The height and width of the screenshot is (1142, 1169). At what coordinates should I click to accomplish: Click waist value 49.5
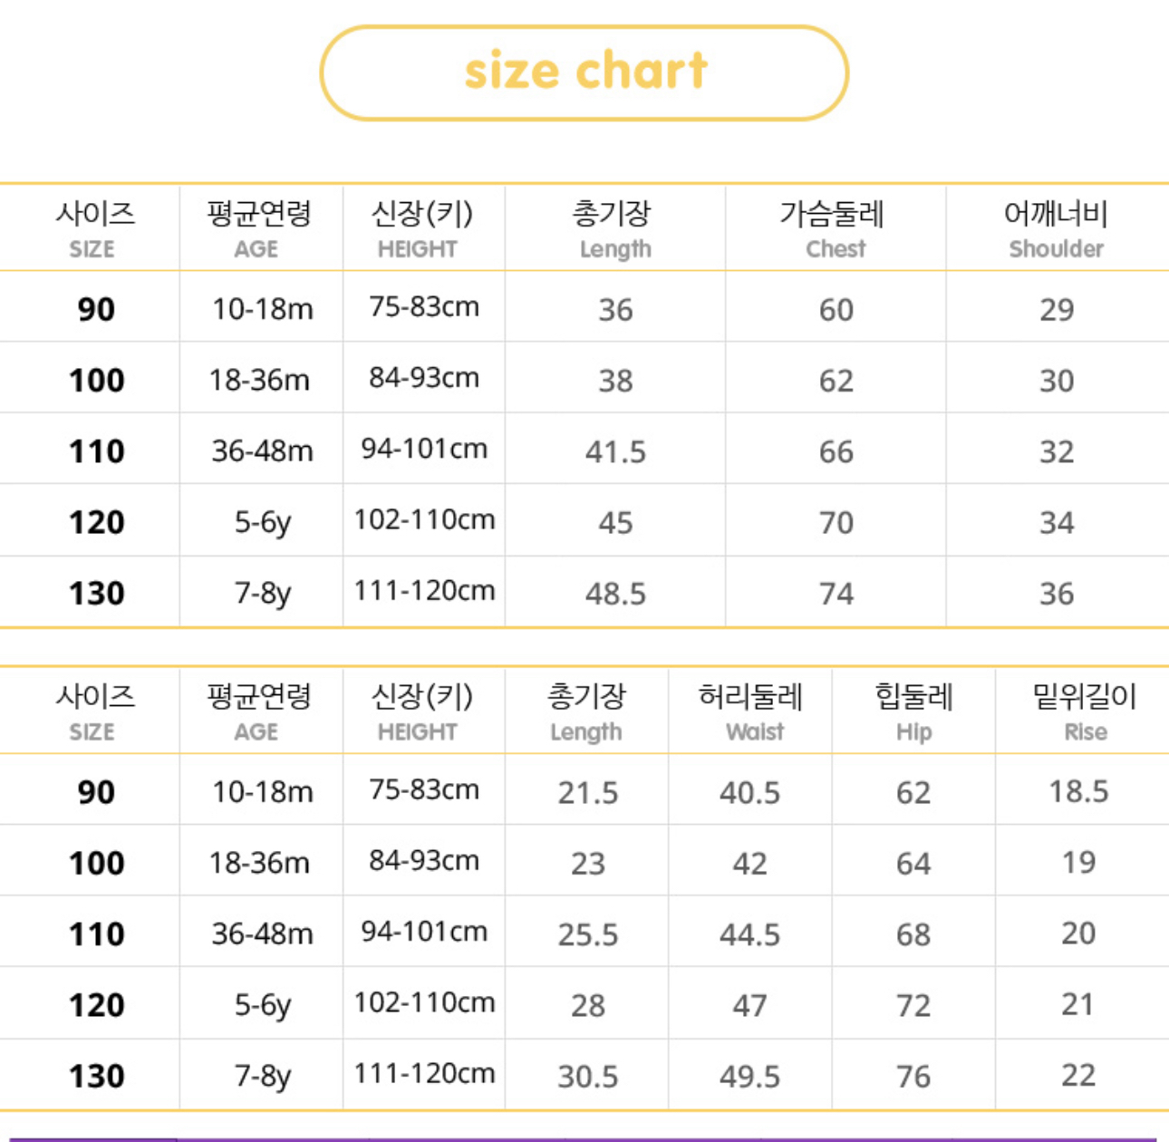click(749, 1077)
